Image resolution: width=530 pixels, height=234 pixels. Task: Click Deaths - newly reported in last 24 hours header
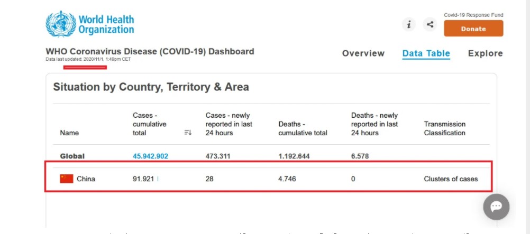(374, 124)
